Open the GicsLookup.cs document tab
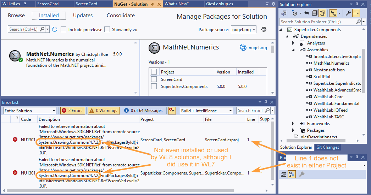371x195 pixels. pos(219,4)
